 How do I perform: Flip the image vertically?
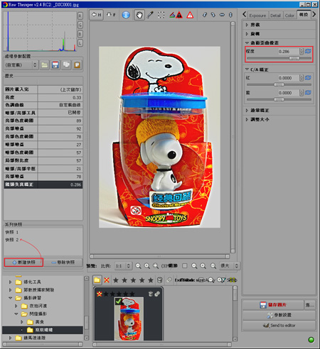click(x=230, y=15)
